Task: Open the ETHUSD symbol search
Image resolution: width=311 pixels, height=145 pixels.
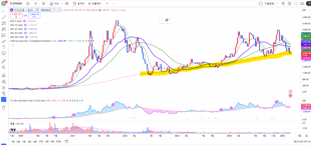Action: tap(16, 4)
